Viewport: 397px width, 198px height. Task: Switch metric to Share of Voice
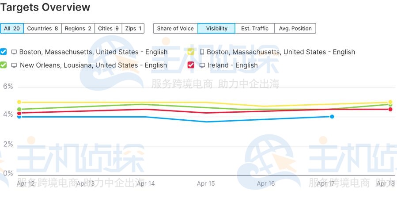click(x=175, y=28)
